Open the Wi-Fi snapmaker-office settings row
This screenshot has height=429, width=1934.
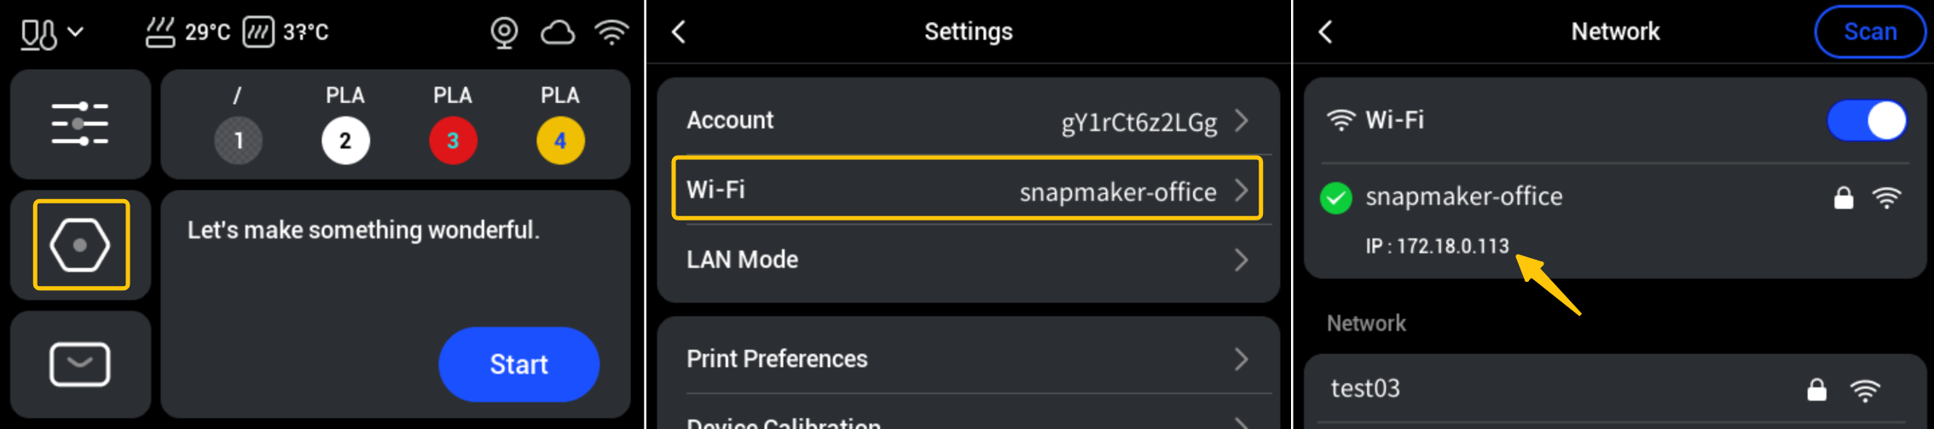(967, 189)
